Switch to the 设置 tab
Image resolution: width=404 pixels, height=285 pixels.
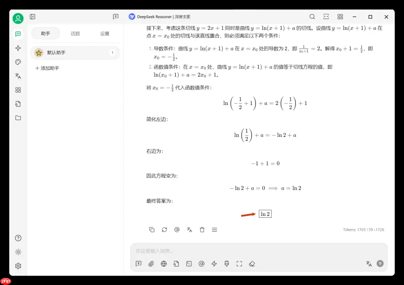pyautogui.click(x=105, y=33)
